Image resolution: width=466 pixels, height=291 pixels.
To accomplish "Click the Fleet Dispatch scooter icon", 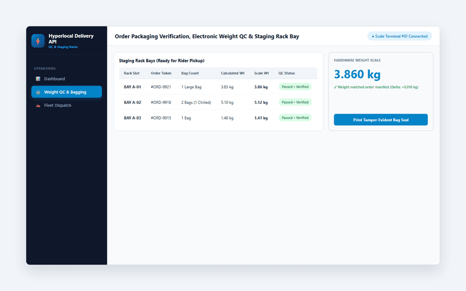I will tap(38, 106).
